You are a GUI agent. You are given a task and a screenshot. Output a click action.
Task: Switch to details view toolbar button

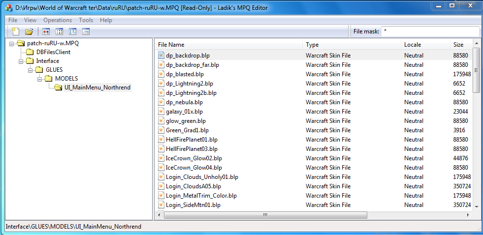(x=86, y=31)
